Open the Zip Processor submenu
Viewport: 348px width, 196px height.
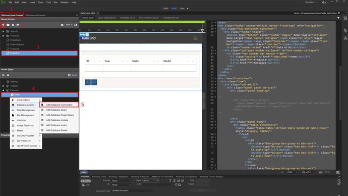click(26, 141)
